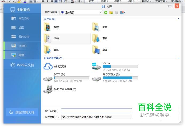Create a new folder with toolbar icon
185x127 pixels.
point(111,13)
